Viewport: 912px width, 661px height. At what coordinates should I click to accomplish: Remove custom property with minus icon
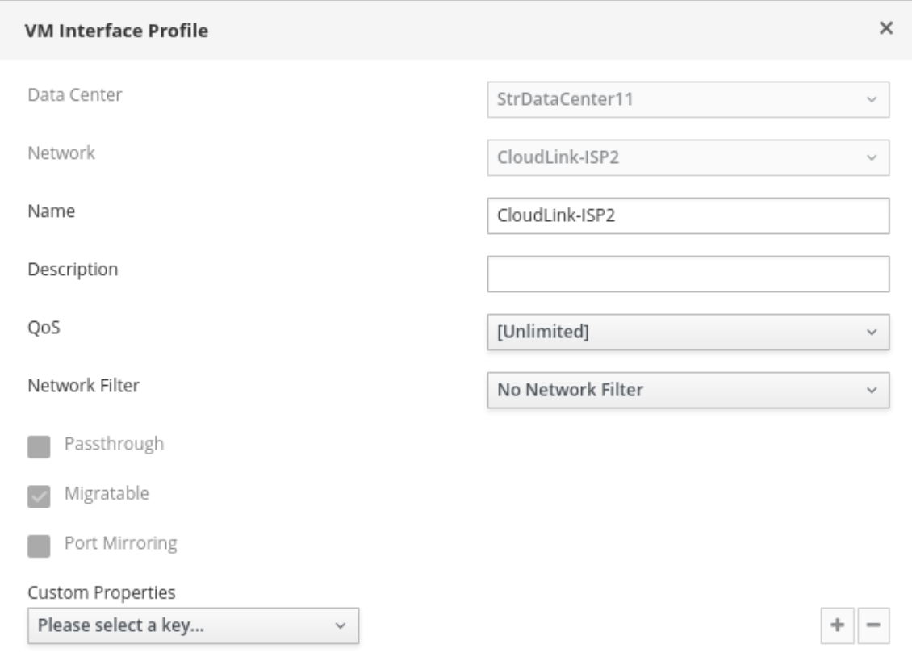(873, 625)
